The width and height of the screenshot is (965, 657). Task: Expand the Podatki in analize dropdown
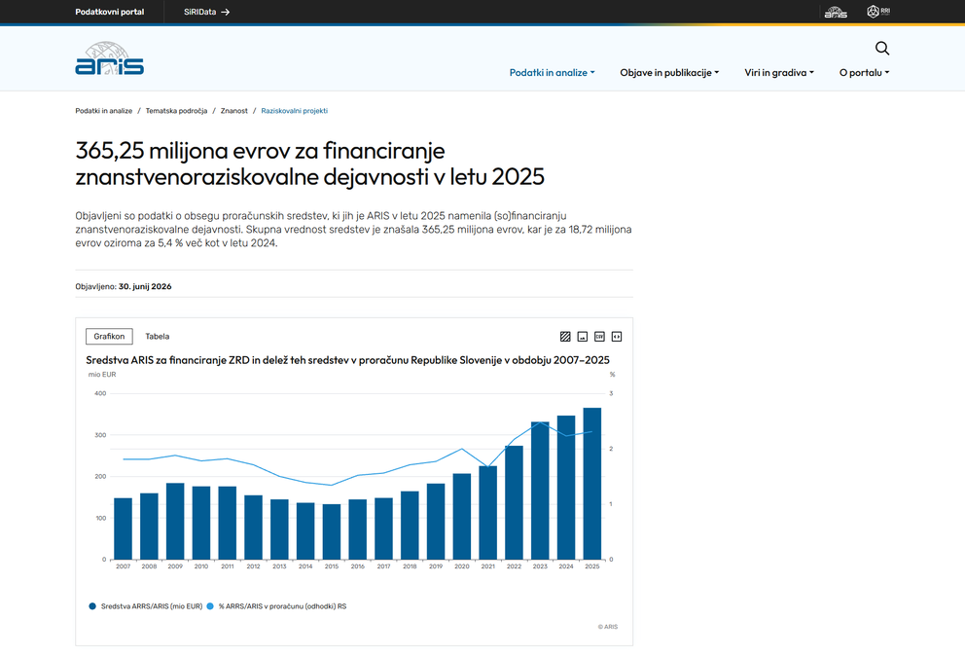[x=552, y=73]
